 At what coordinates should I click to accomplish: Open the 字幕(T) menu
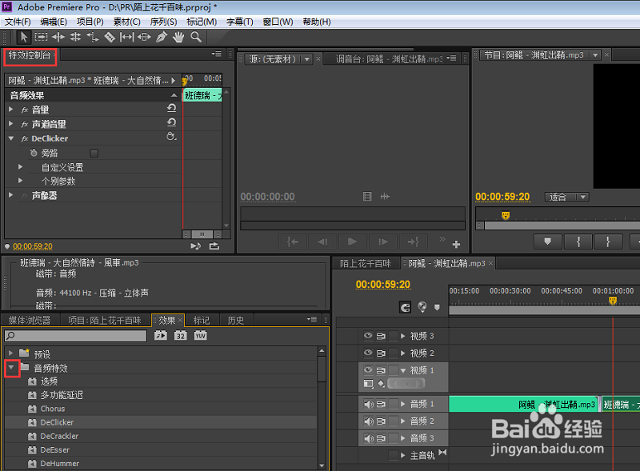tap(240, 22)
